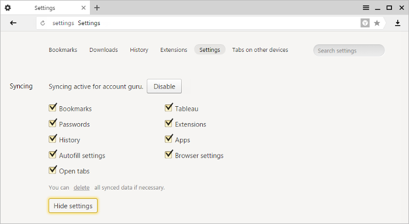Close the Settings tab
Image resolution: width=409 pixels, height=224 pixels.
pos(84,8)
